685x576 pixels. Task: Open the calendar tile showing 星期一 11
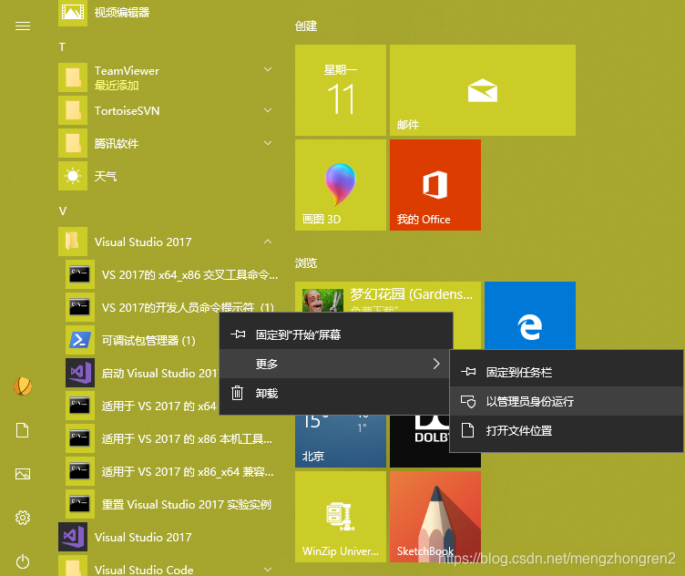(x=341, y=90)
